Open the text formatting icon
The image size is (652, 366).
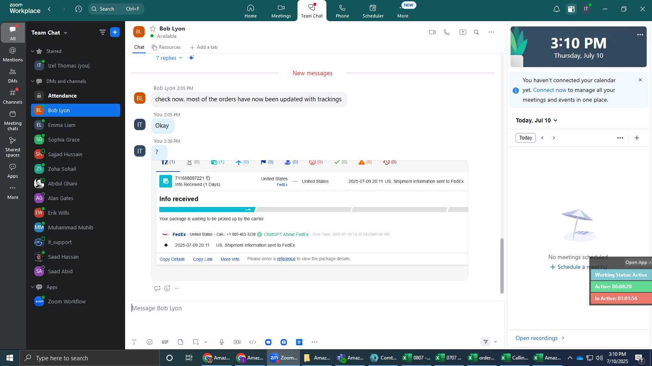134,342
